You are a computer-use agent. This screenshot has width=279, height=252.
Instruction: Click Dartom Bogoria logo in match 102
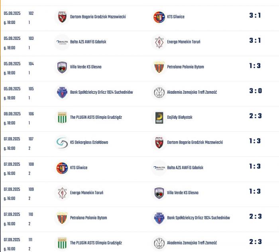pyautogui.click(x=62, y=17)
